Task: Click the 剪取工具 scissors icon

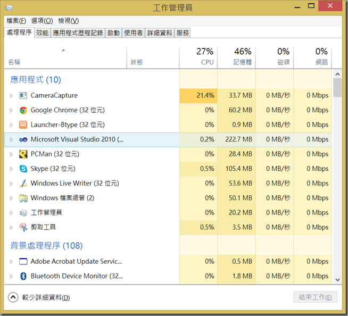Action: pyautogui.click(x=23, y=228)
